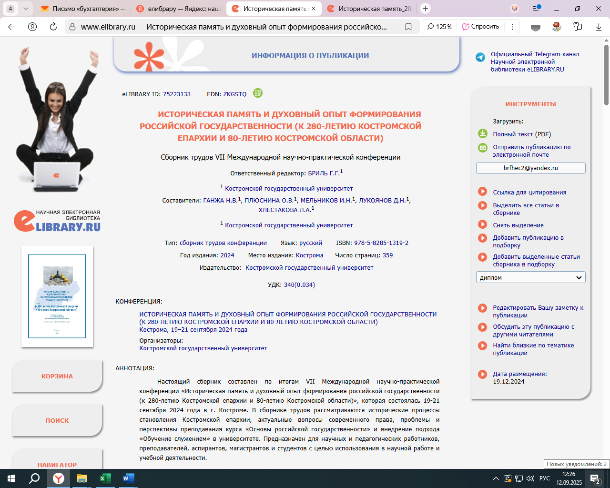The height and width of the screenshot is (488, 610).
Task: Open the browser downloads icon
Action: pos(599,27)
